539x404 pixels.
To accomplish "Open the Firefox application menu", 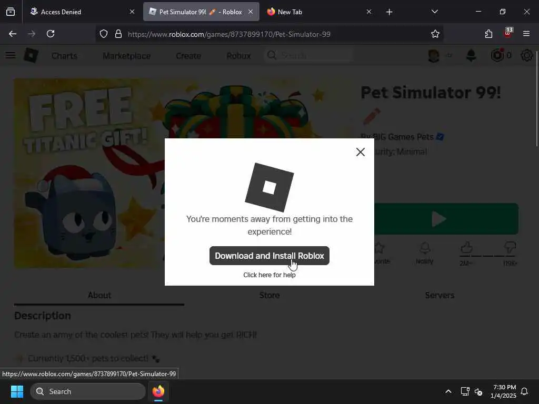I will (526, 34).
